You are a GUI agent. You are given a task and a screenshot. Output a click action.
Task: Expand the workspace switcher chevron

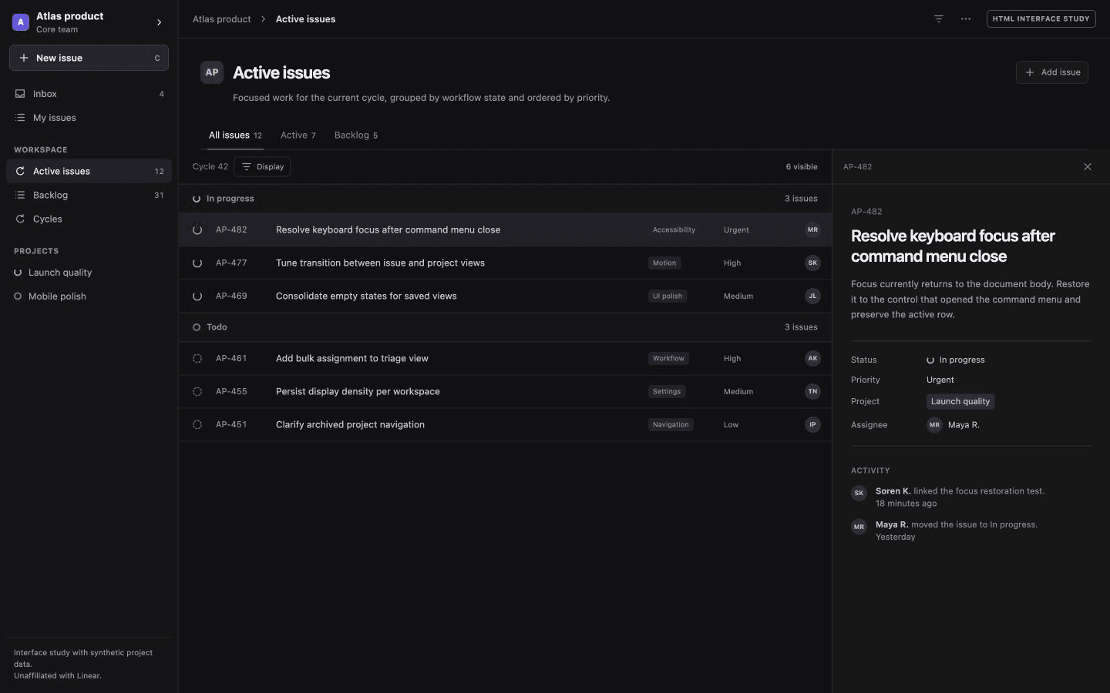coord(160,22)
